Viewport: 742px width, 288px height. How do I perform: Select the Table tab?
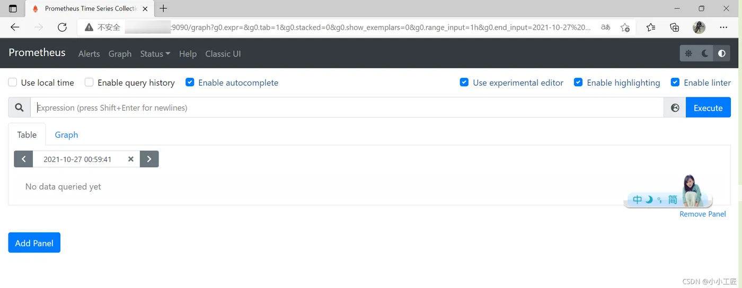tap(27, 134)
